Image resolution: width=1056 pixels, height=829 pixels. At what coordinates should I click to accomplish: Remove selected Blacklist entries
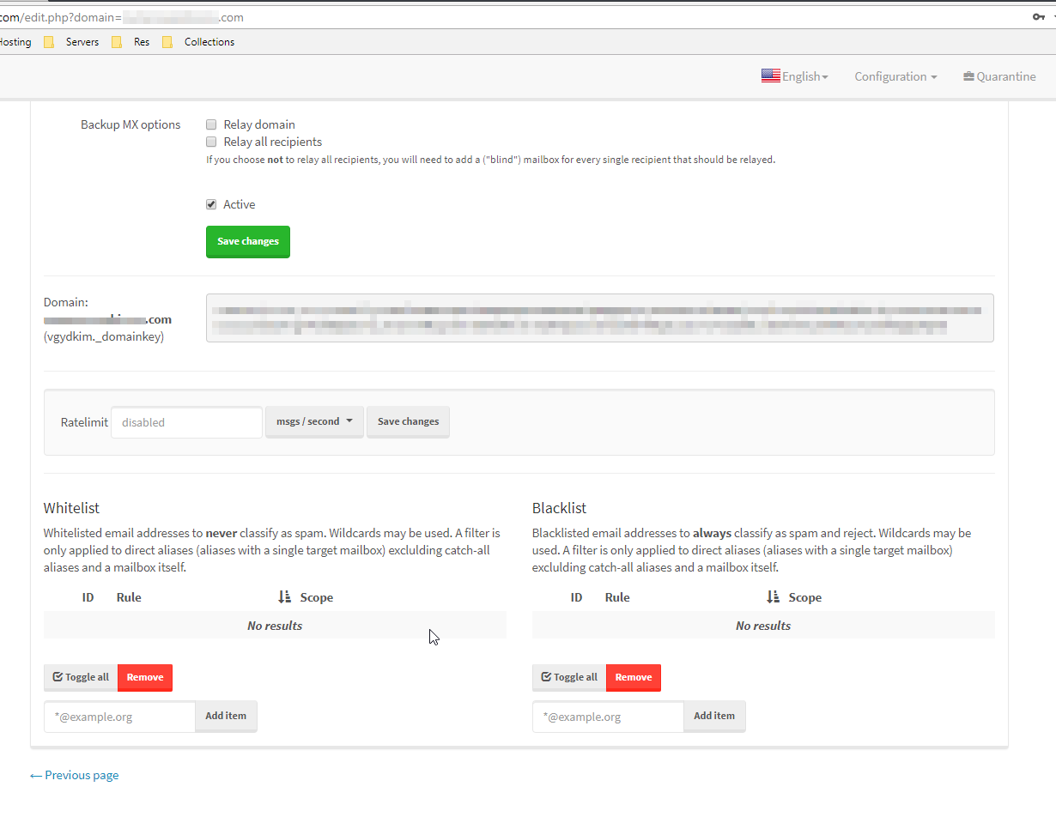coord(634,677)
